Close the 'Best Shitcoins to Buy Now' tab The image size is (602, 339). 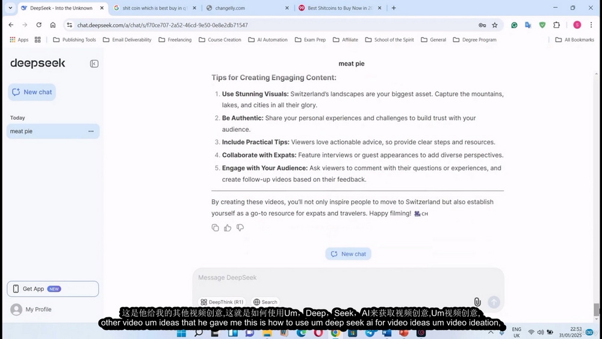380,8
